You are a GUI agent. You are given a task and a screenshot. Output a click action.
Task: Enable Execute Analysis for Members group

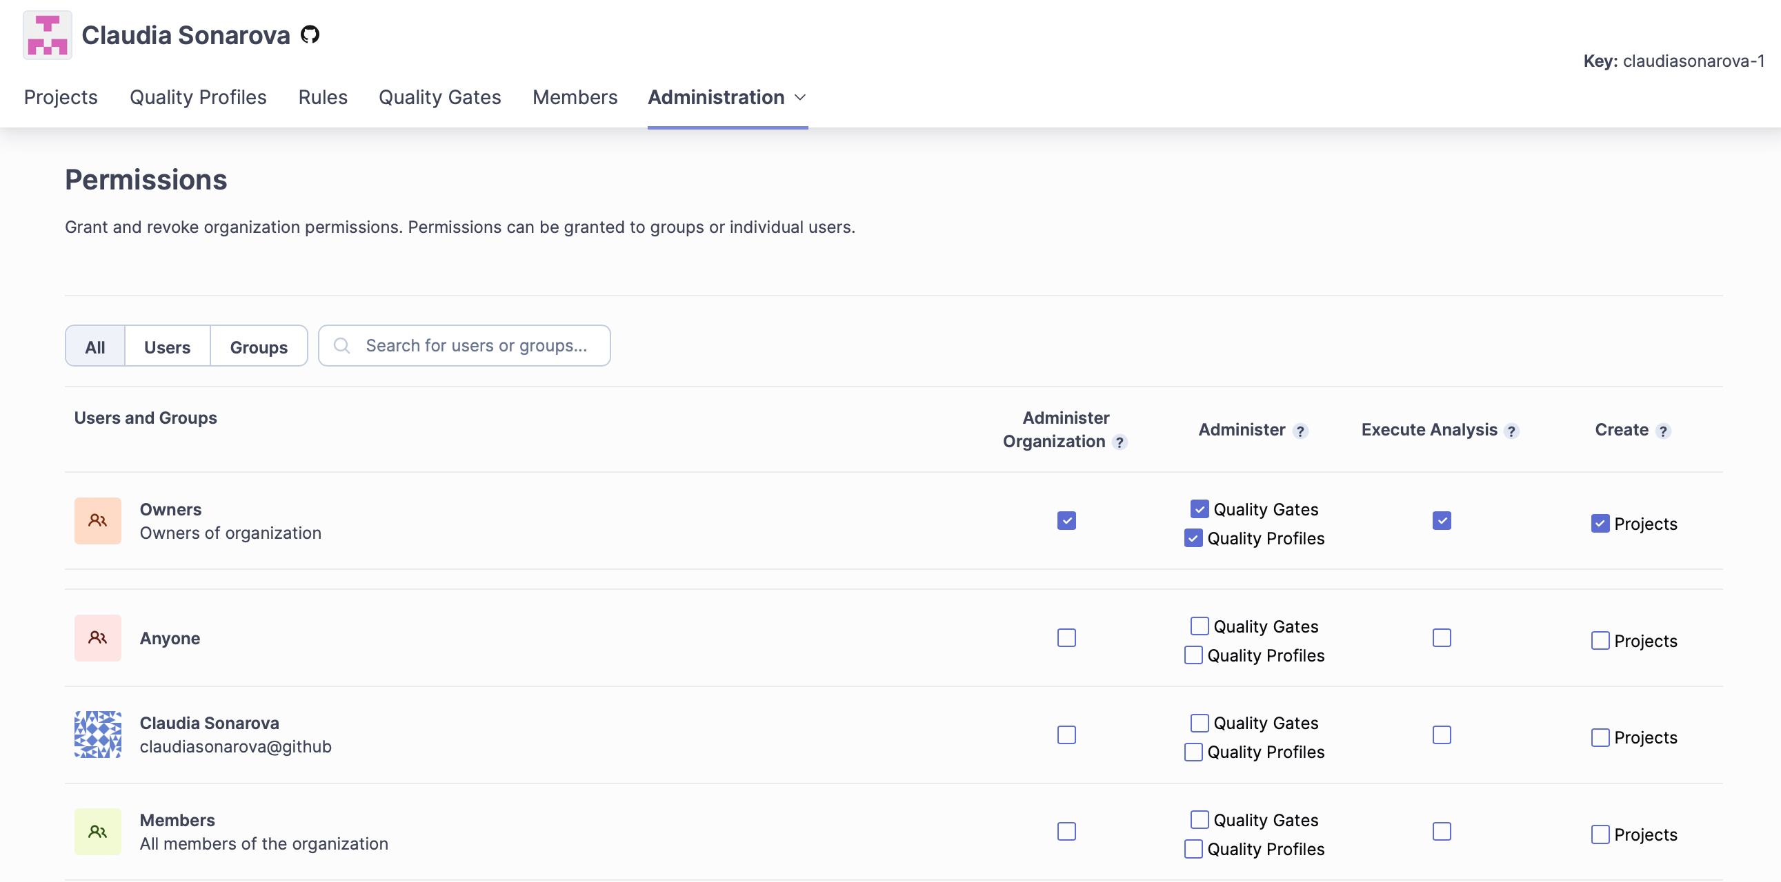(x=1442, y=832)
